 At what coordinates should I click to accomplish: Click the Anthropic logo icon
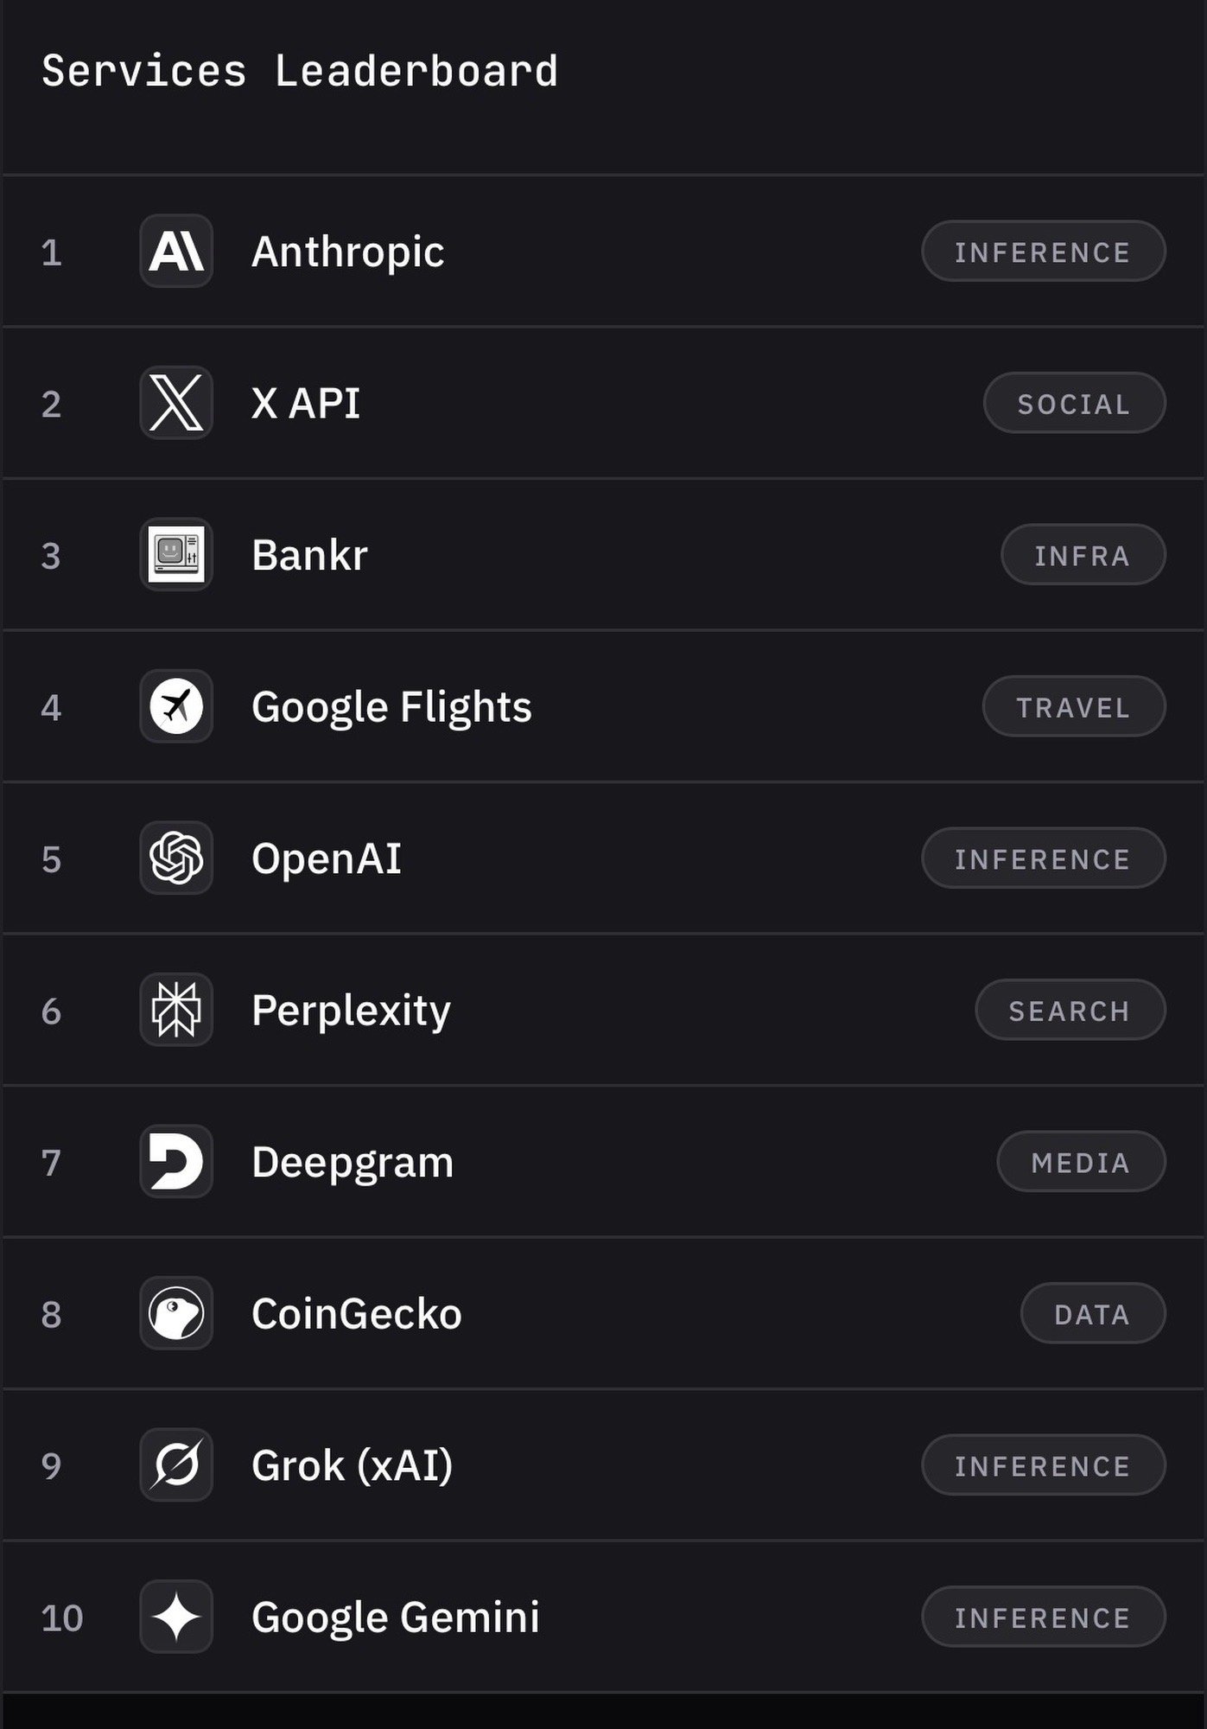[x=176, y=252]
